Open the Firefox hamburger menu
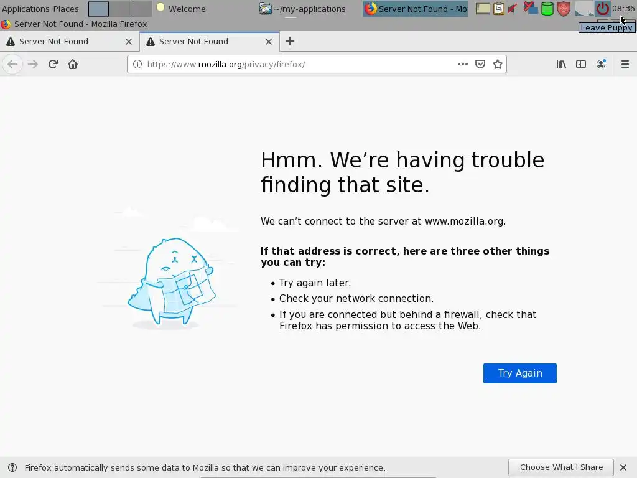The image size is (637, 478). 625,64
